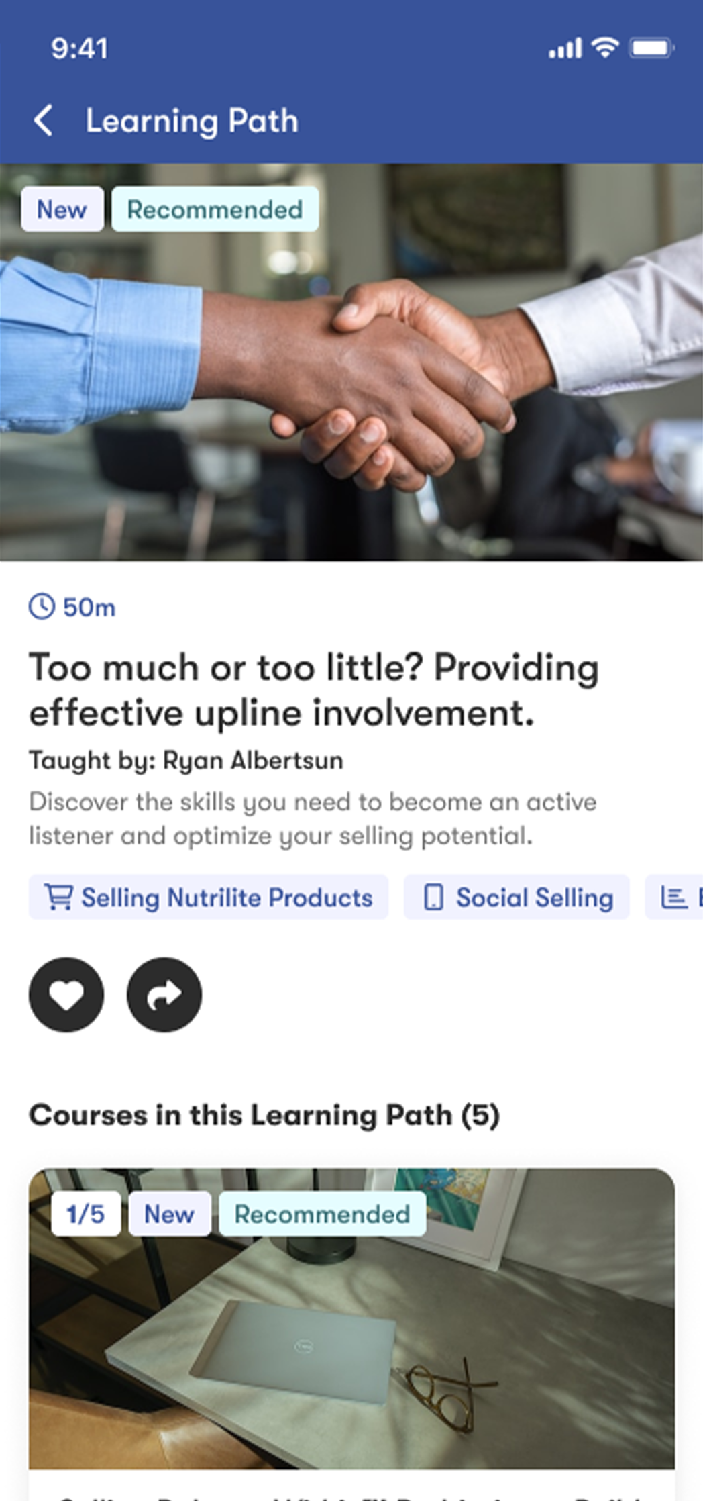Share the learning path via arrow button
703x1501 pixels.
164,994
